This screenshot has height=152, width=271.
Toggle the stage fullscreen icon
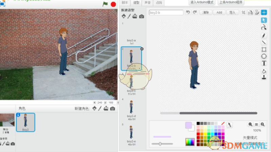pyautogui.click(x=2, y=3)
